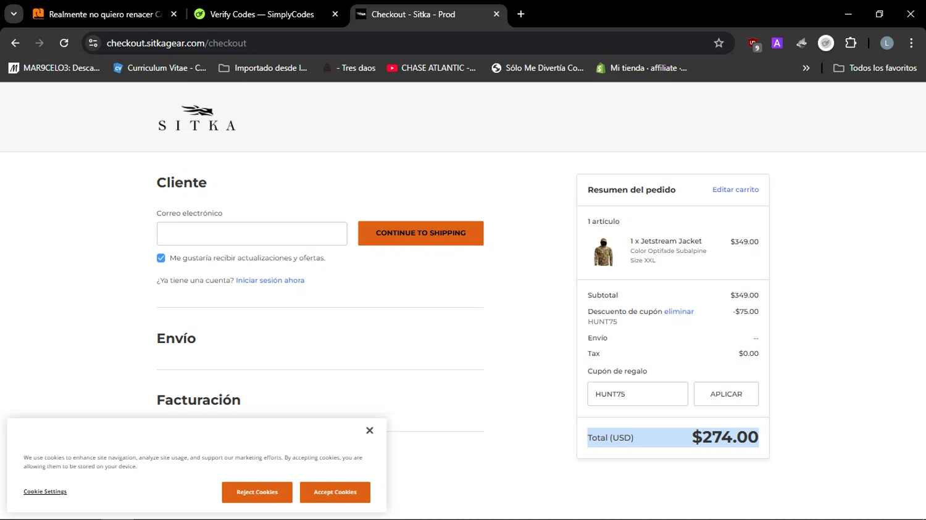Switch to the Verify Codes SimplyCodes tab
926x520 pixels.
click(262, 14)
